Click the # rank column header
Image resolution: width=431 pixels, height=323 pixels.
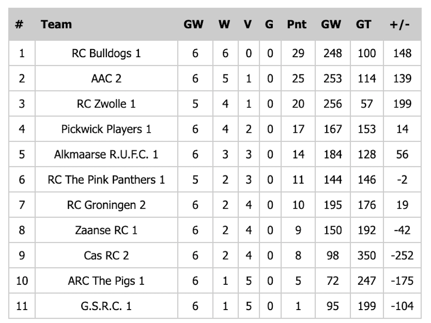[x=19, y=24]
